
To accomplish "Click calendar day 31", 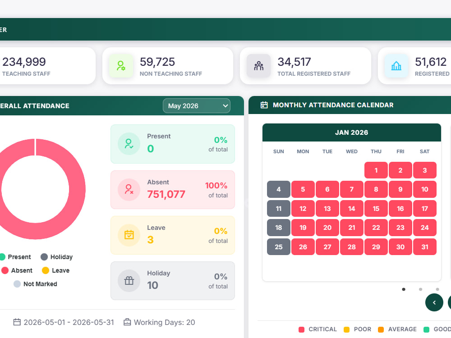I will [x=425, y=247].
